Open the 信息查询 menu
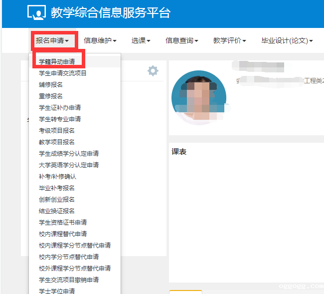The width and height of the screenshot is (324, 294). (181, 40)
